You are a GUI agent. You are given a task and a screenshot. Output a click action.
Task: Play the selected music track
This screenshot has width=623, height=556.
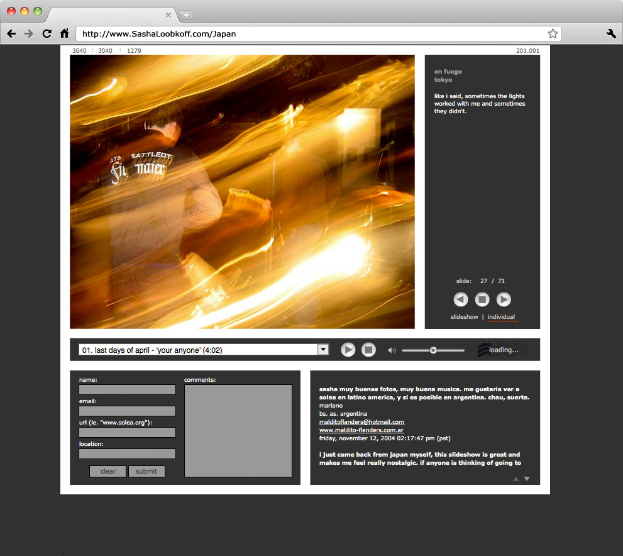348,350
